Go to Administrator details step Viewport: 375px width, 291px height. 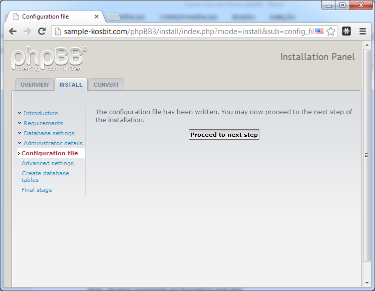(53, 143)
